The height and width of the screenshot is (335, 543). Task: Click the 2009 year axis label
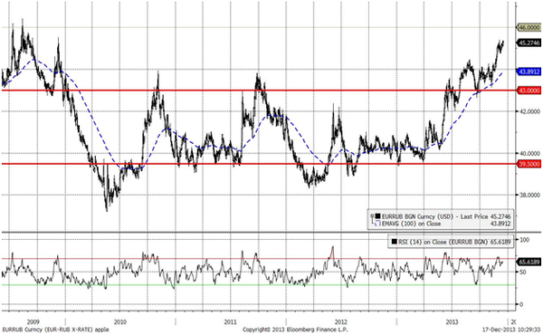[x=33, y=321]
